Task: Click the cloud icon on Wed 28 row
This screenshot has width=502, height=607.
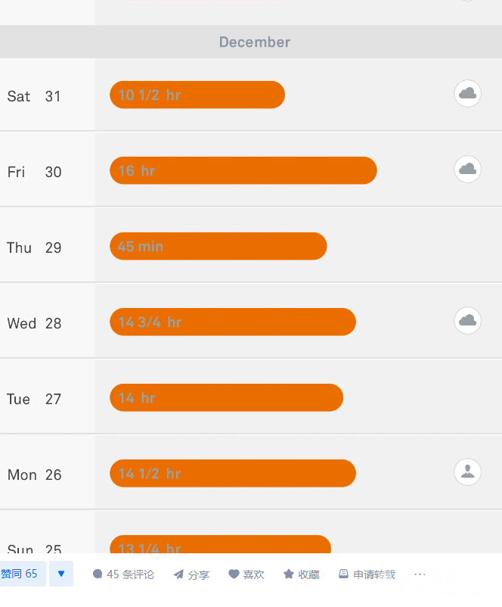Action: pos(468,320)
